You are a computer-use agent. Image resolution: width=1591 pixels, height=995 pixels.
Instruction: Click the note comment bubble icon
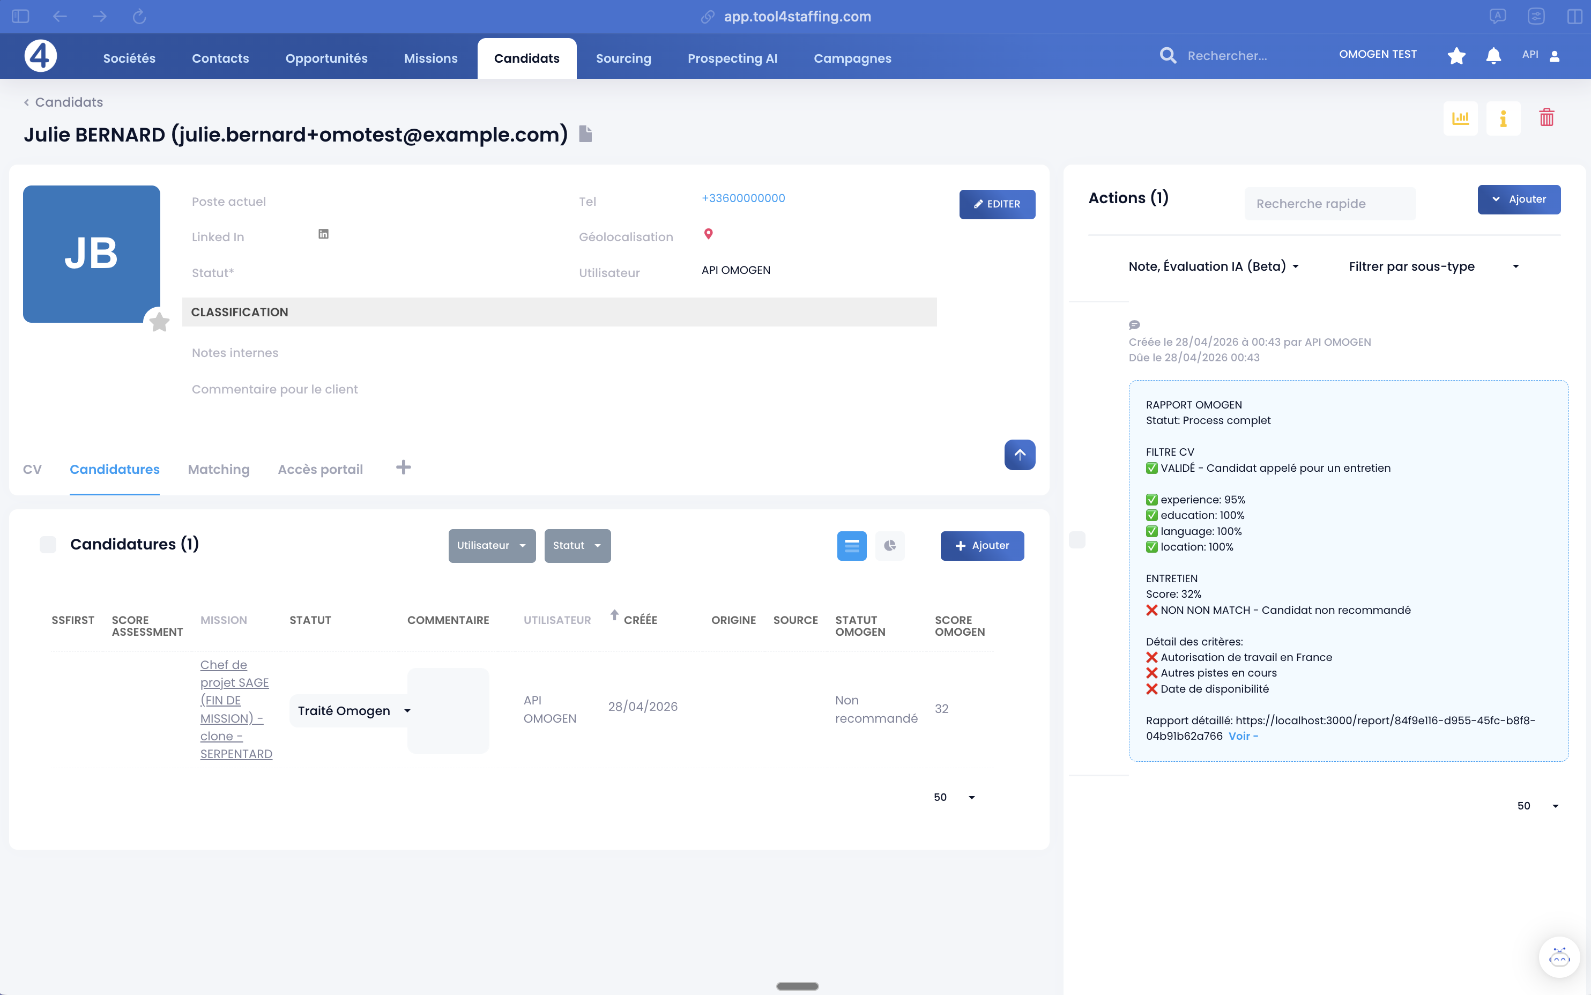[x=1134, y=325]
